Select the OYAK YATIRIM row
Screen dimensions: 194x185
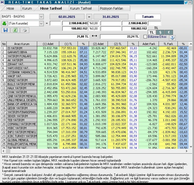(95, 92)
